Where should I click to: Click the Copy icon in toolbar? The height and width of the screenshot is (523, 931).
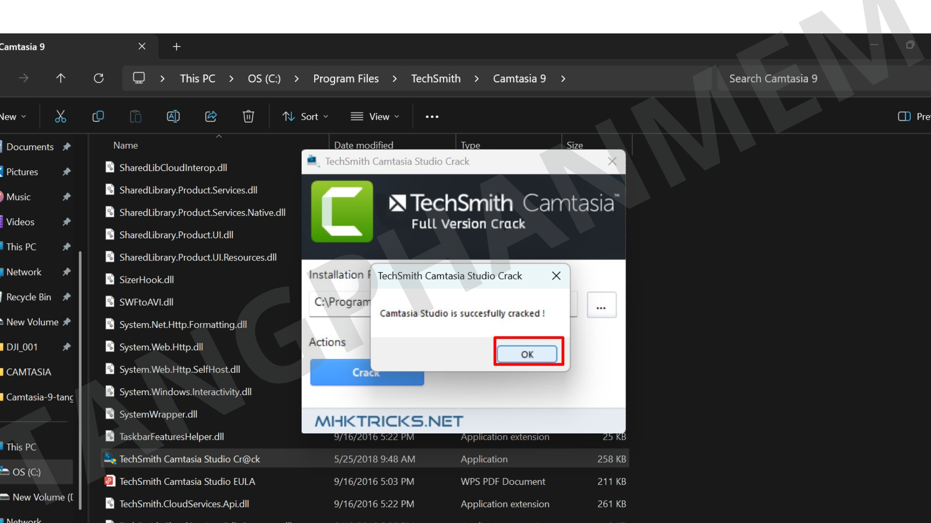click(98, 116)
